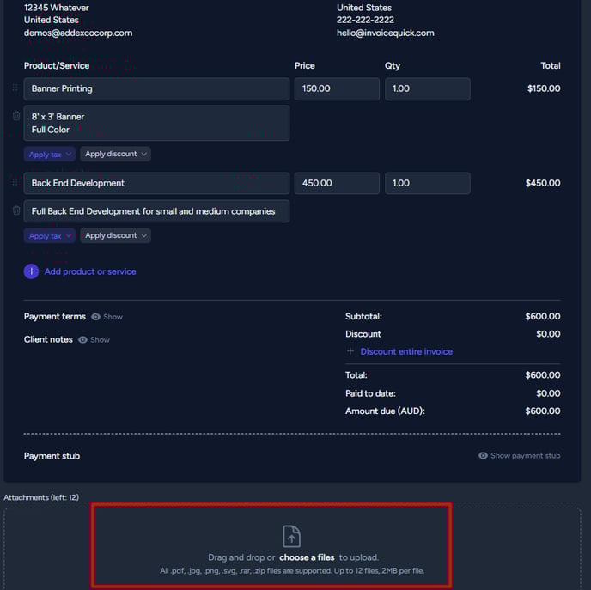Click the file upload icon in Attachments area
591x590 pixels.
(292, 536)
